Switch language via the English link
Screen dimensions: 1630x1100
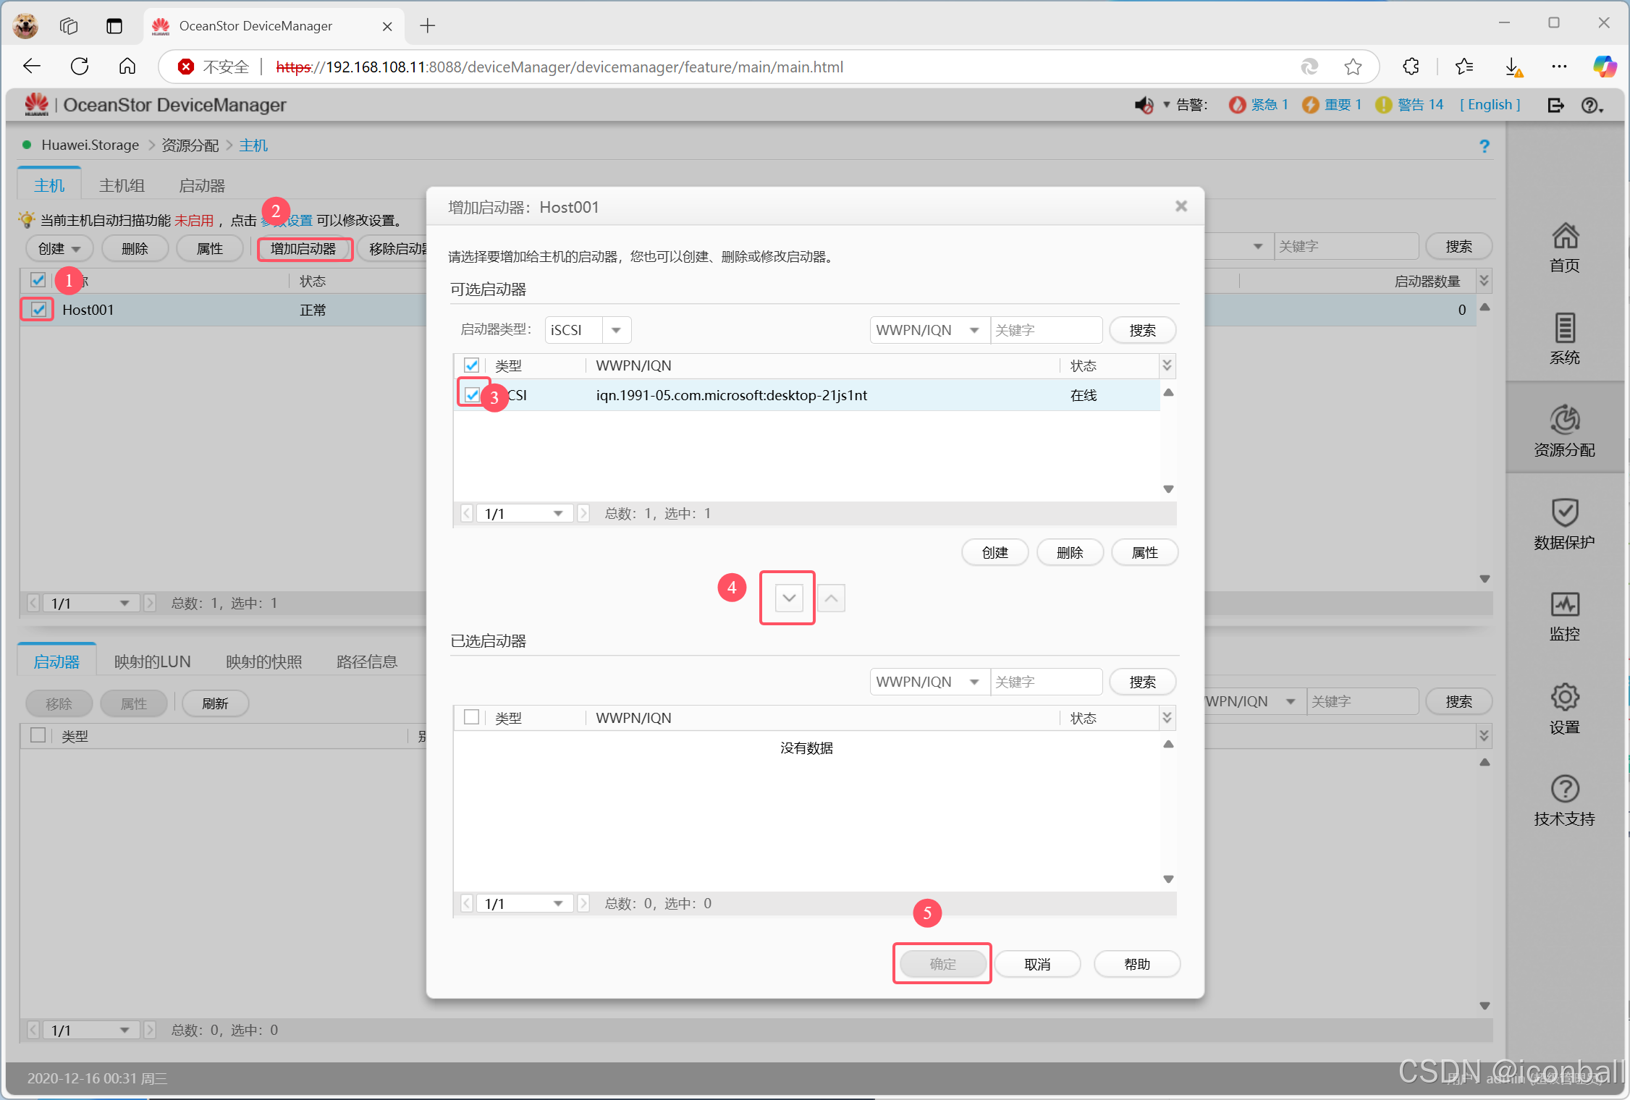1490,105
